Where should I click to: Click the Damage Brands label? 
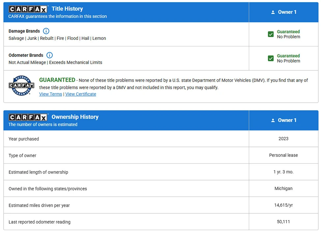[x=24, y=31]
